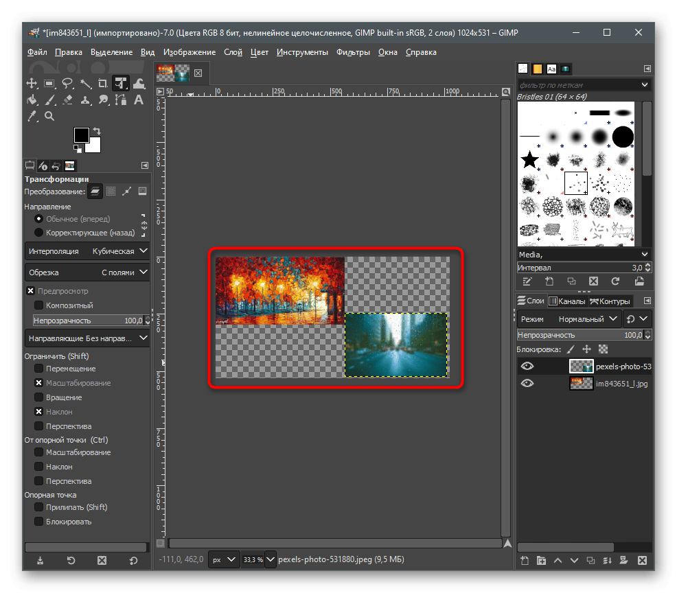The height and width of the screenshot is (593, 677).
Task: Open the px units dropdown
Action: click(224, 559)
